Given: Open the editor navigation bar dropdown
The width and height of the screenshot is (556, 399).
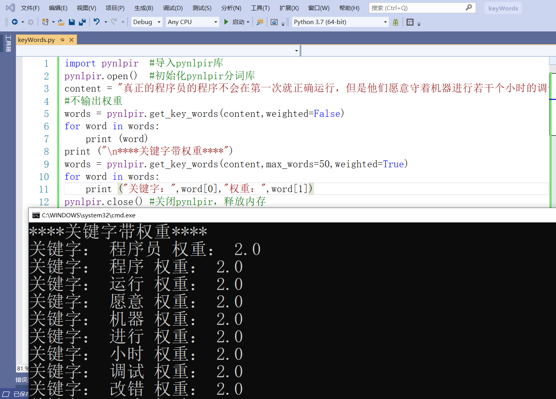Looking at the screenshot, I should click(296, 50).
